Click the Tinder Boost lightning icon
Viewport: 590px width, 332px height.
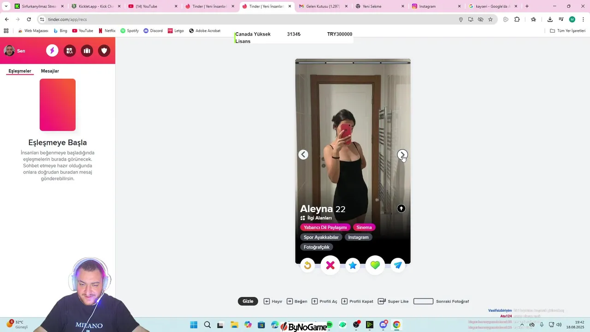(52, 51)
